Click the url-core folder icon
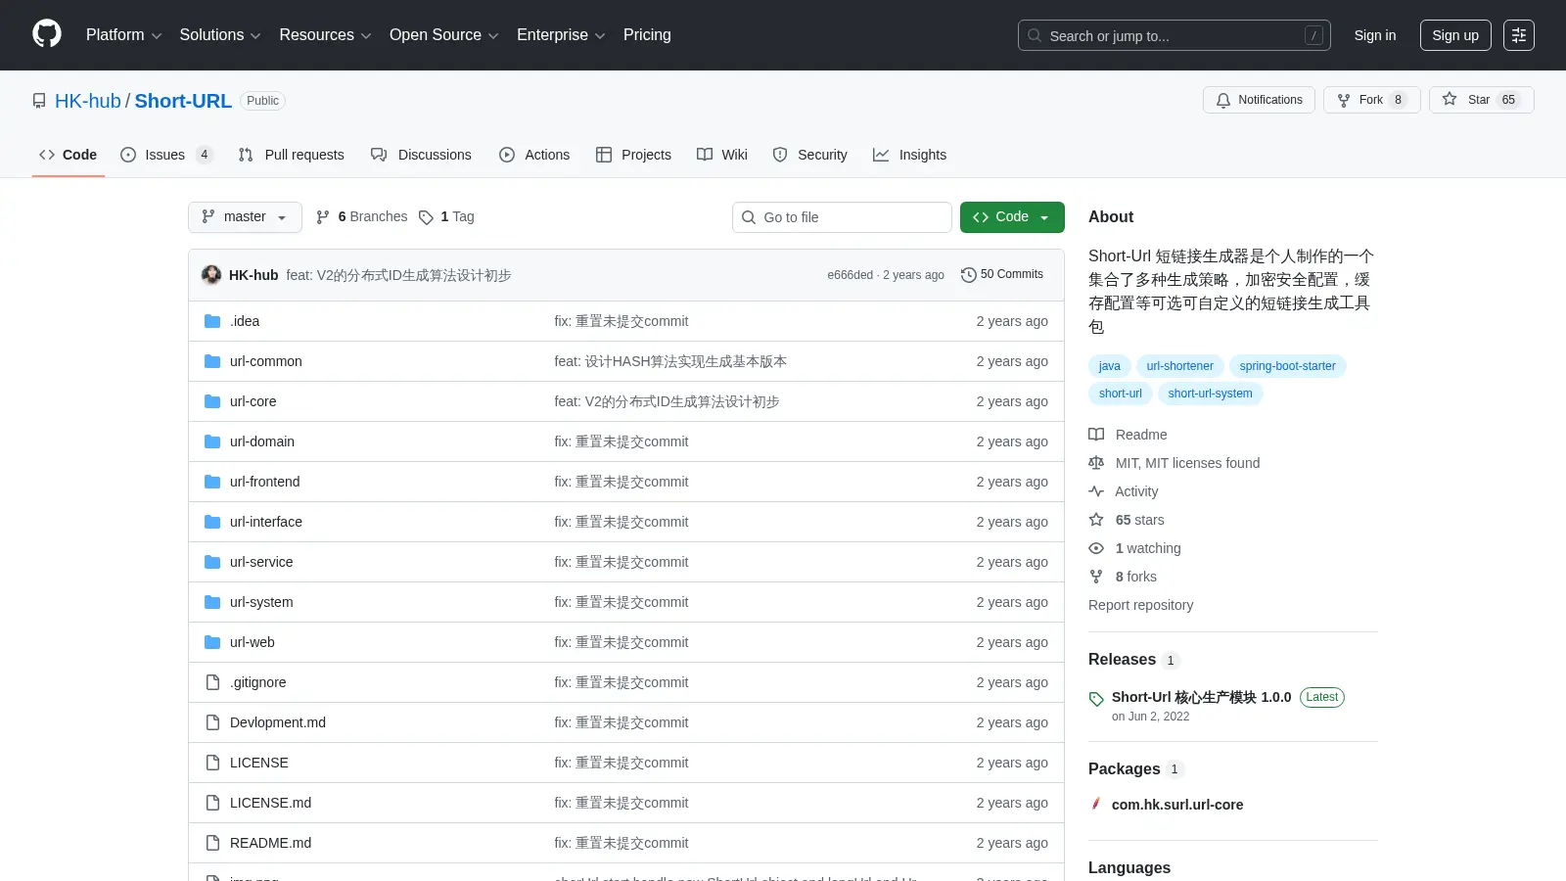The image size is (1566, 881). tap(212, 401)
